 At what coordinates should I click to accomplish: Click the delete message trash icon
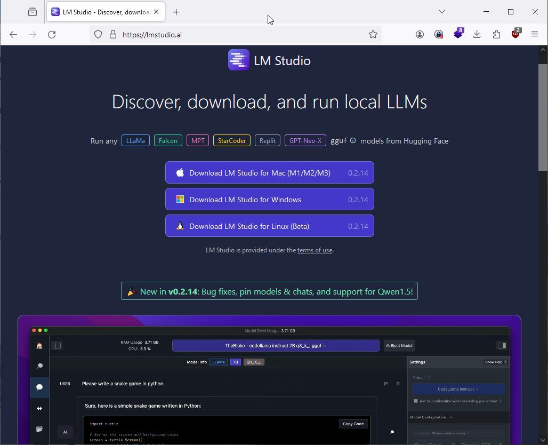click(398, 384)
